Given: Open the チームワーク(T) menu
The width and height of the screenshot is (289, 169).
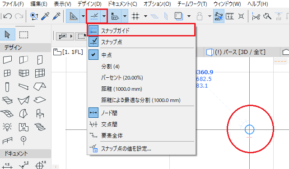Looking at the screenshot, I should pos(192,4).
